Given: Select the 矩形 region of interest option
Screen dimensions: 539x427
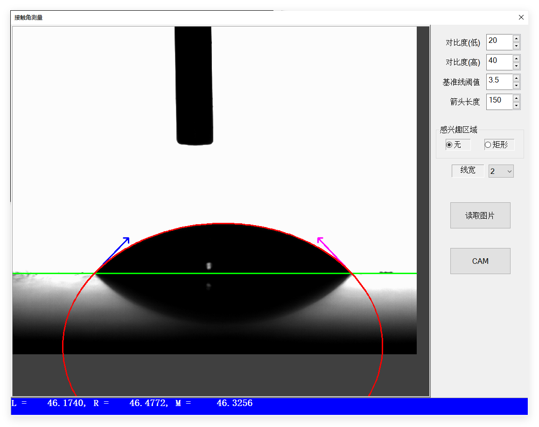Looking at the screenshot, I should point(488,145).
